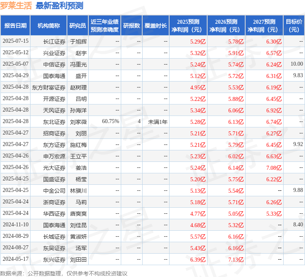The height and width of the screenshot is (277, 305).
Task: Click institution 国盛证券
Action: 54,179
